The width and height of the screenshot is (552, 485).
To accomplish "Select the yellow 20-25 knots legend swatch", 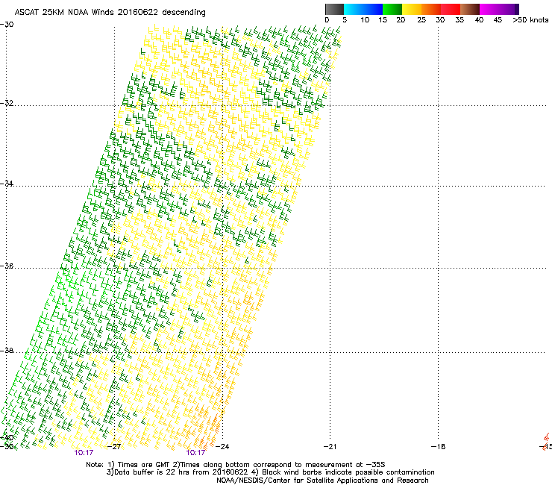I will click(x=412, y=9).
